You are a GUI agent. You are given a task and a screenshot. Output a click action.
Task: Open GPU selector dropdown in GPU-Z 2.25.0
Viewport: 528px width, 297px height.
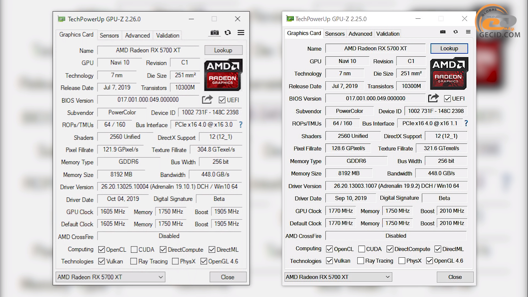[338, 277]
